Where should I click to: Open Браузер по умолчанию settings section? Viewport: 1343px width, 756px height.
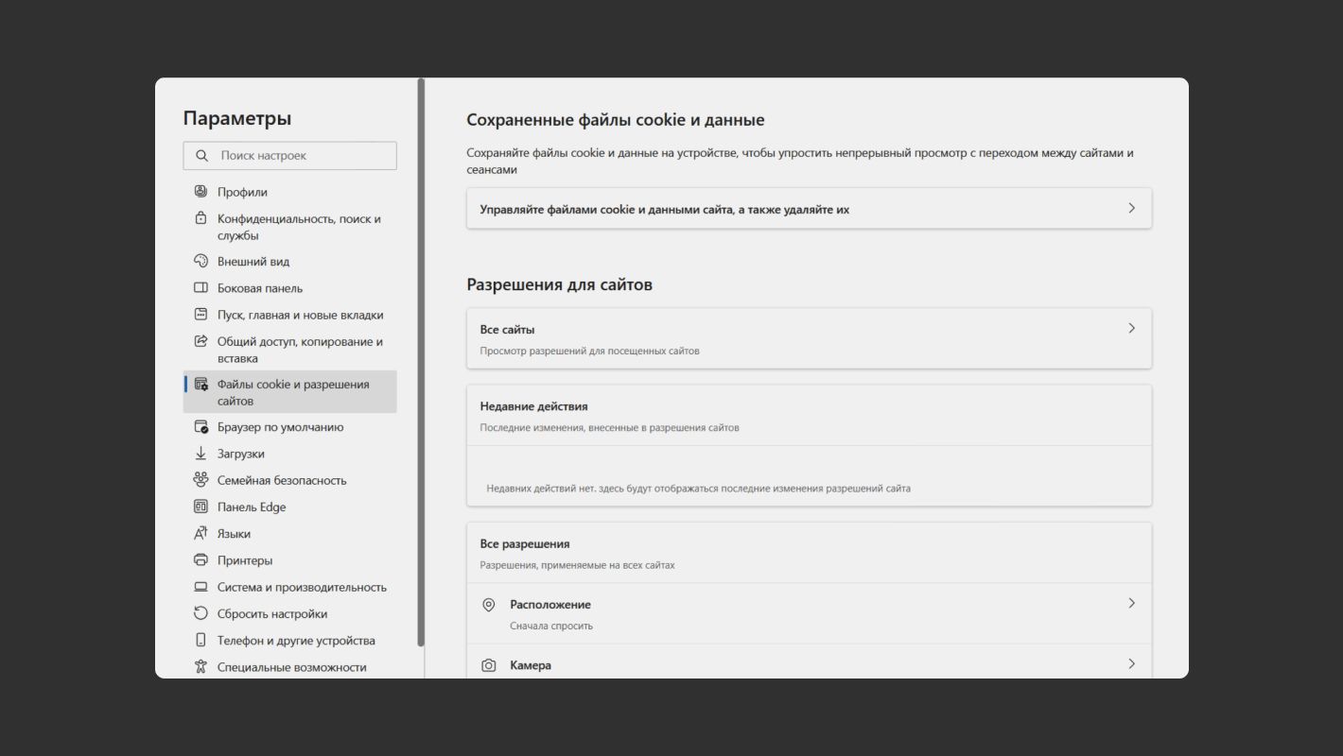pos(280,427)
